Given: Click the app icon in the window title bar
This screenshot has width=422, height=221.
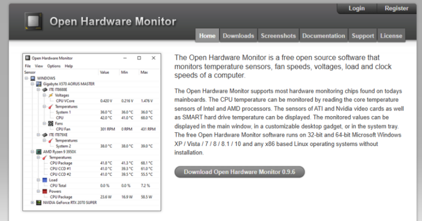Looking at the screenshot, I should tap(28, 58).
